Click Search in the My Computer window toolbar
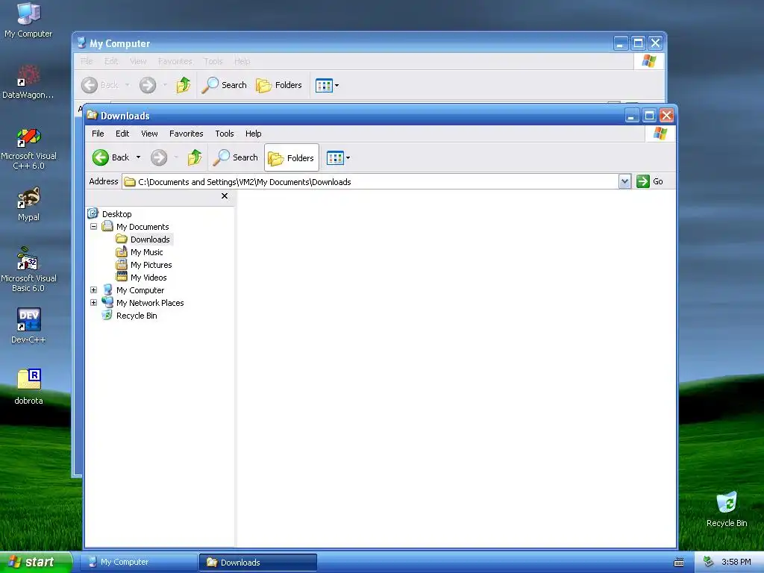 coord(225,85)
